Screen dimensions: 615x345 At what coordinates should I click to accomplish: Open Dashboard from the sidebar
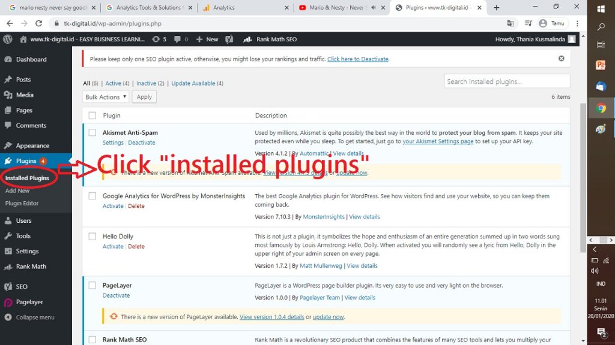31,59
